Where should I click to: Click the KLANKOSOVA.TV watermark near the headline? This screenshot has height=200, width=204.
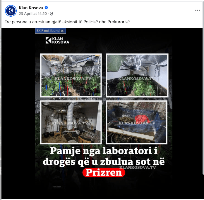pos(138,167)
